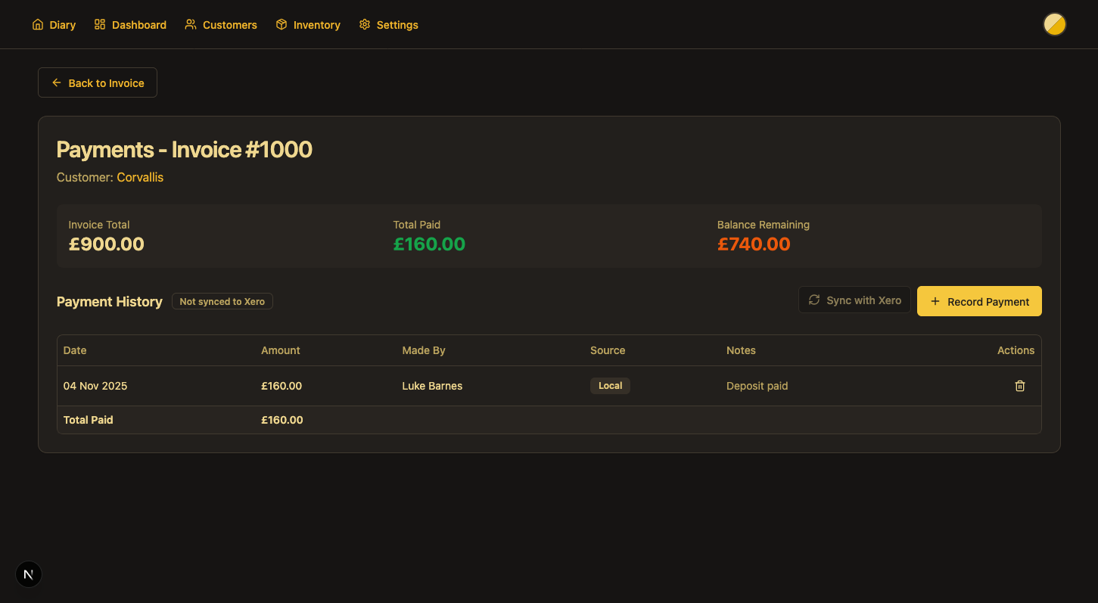This screenshot has width=1098, height=603.
Task: Click the N badge in the bottom corner
Action: [29, 574]
